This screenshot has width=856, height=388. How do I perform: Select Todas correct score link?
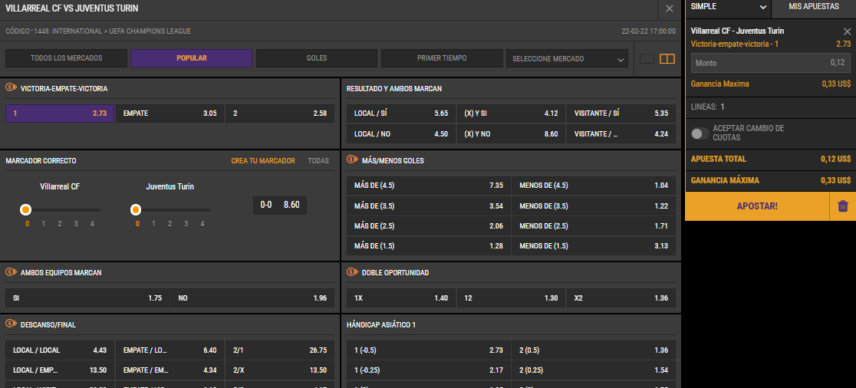coord(318,160)
